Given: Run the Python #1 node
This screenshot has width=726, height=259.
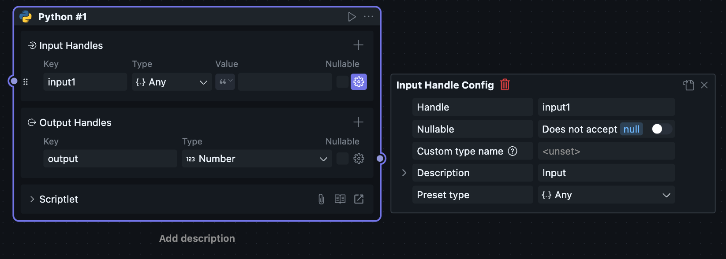Looking at the screenshot, I should [x=352, y=17].
